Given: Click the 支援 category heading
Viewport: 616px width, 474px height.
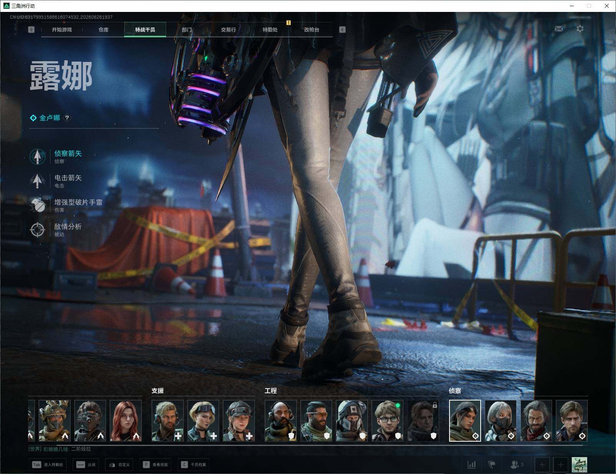Looking at the screenshot, I should [158, 391].
